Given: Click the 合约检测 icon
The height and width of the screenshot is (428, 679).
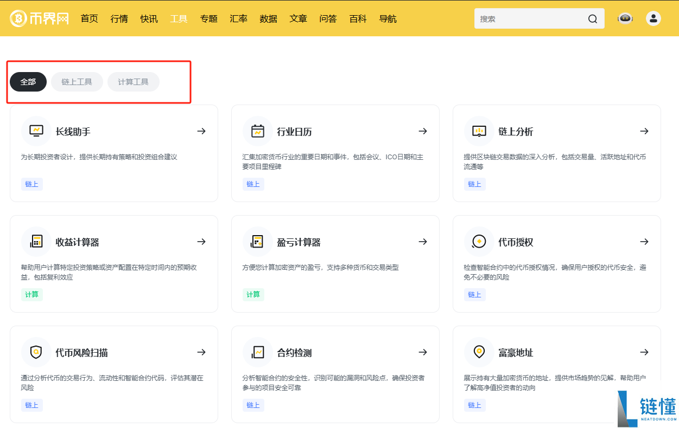Looking at the screenshot, I should point(258,352).
